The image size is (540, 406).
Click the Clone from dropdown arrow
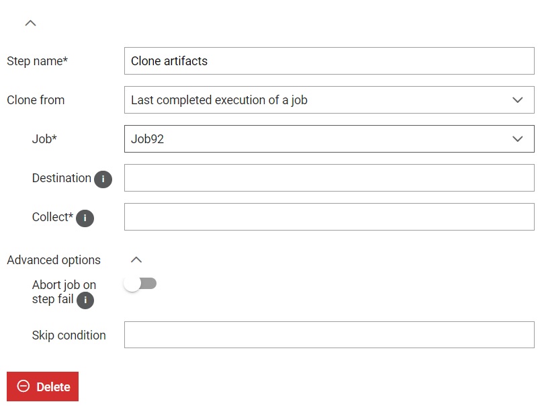[x=518, y=100]
